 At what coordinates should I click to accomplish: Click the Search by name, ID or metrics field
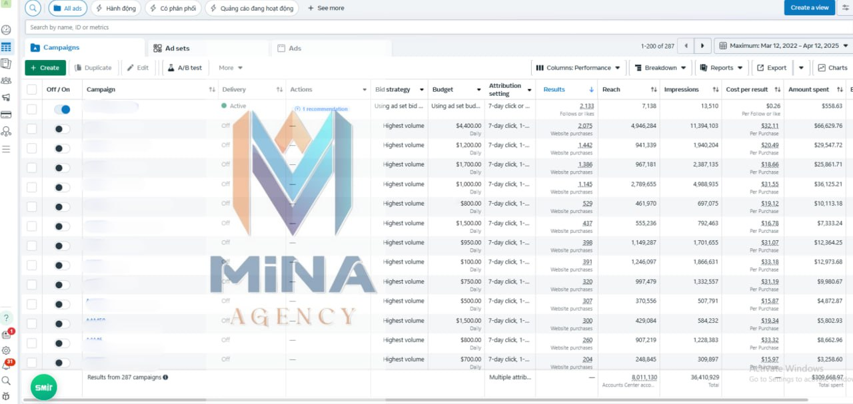pyautogui.click(x=438, y=27)
